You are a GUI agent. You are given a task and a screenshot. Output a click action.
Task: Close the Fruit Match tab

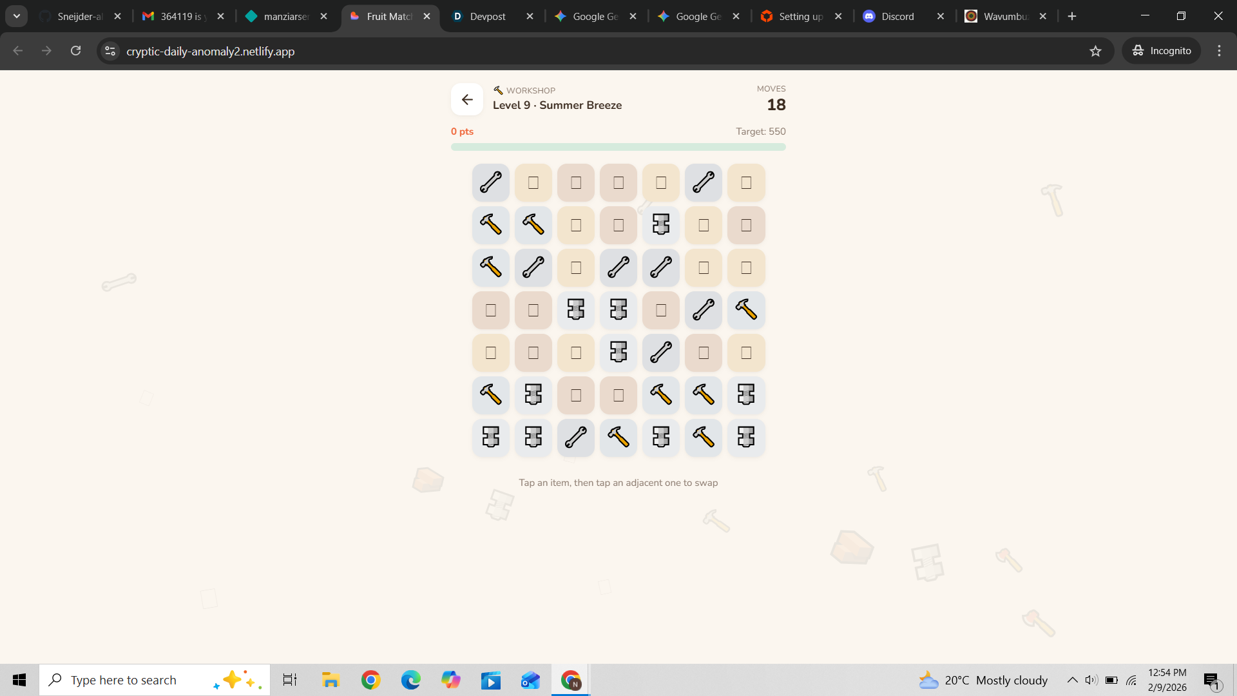point(427,16)
